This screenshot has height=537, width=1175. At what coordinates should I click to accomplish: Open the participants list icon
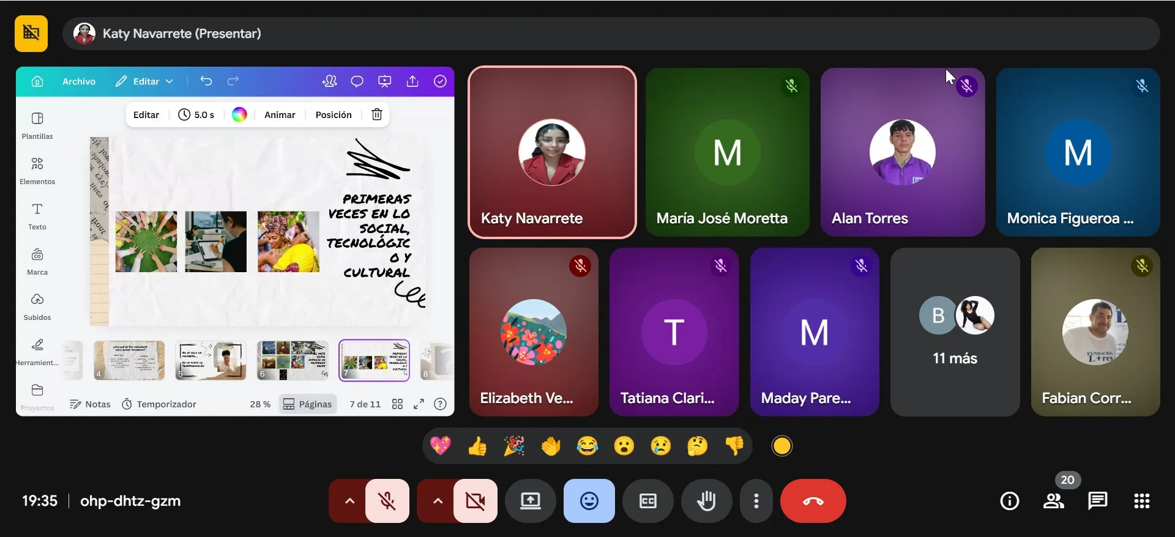coord(1053,501)
